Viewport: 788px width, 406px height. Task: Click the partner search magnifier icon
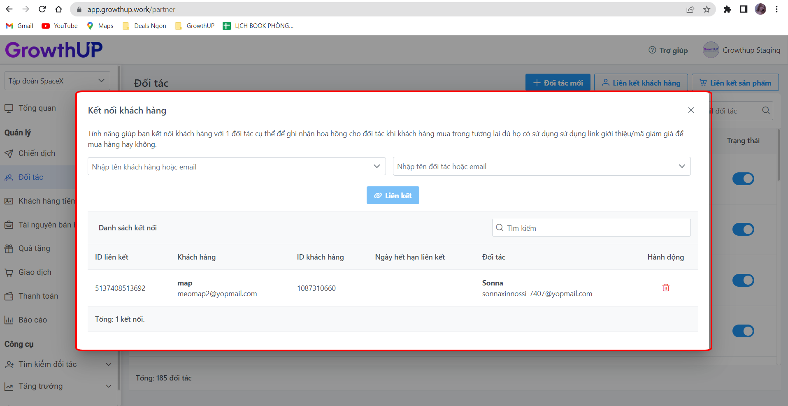tap(765, 111)
